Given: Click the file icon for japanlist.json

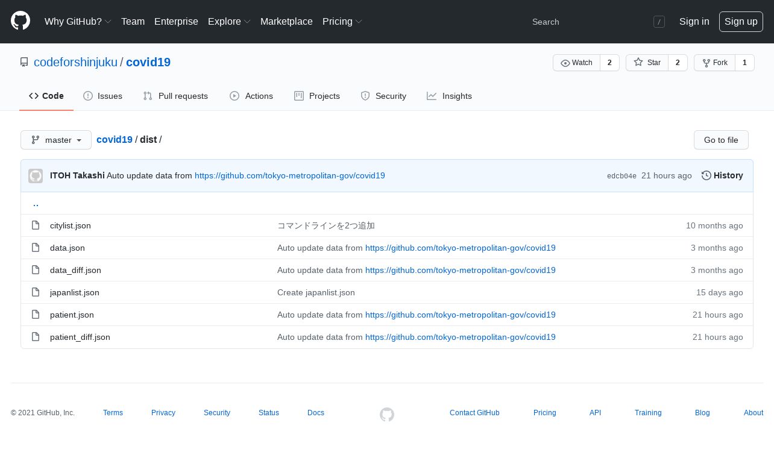Looking at the screenshot, I should tap(36, 292).
